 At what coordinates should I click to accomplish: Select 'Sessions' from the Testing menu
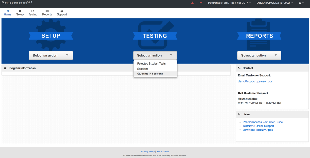point(143,69)
